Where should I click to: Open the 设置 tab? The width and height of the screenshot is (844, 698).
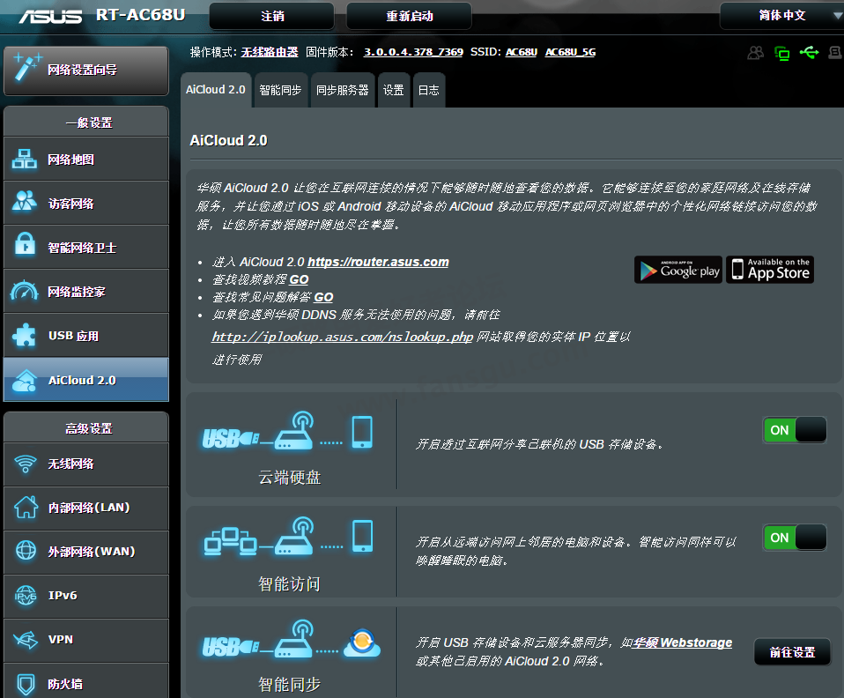click(x=394, y=90)
